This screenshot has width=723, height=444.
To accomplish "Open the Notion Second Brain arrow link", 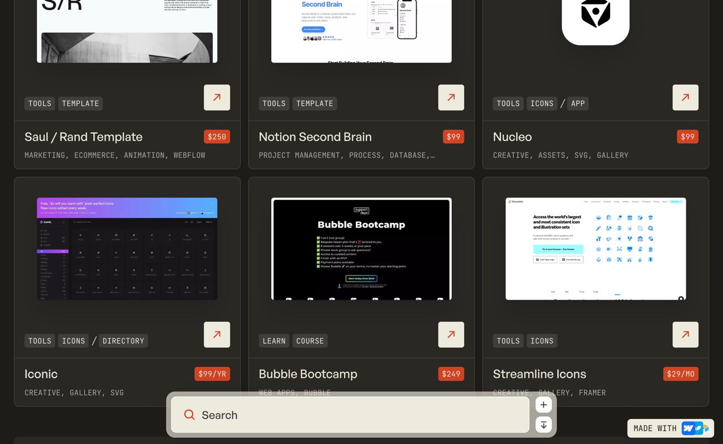I will tap(451, 98).
